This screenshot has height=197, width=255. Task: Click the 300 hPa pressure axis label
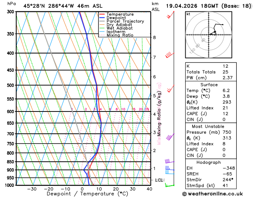click(11, 12)
